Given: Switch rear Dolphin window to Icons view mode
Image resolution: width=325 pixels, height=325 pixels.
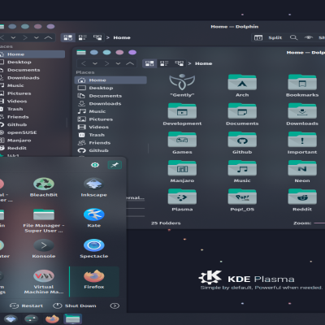Looking at the screenshot, I should tap(67, 37).
